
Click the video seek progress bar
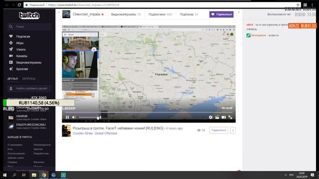click(x=149, y=112)
